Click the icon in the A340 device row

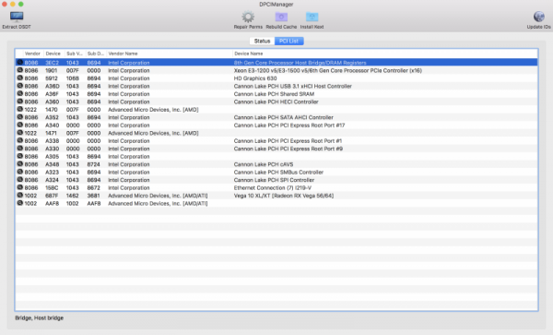[20, 125]
